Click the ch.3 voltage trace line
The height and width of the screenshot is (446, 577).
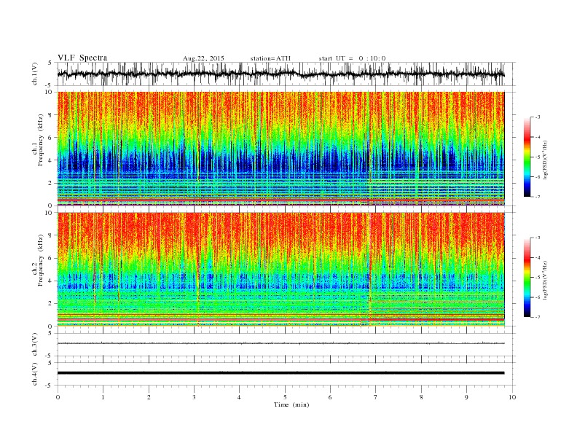(280, 343)
